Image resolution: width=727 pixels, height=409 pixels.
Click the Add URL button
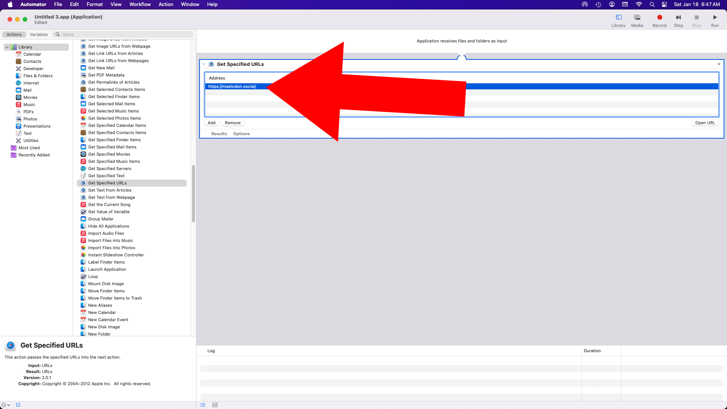tap(212, 123)
